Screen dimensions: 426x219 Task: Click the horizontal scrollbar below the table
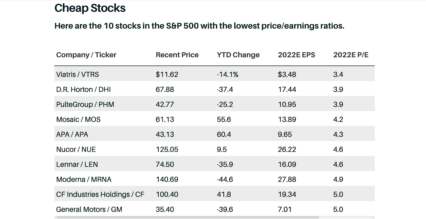[x=188, y=217]
